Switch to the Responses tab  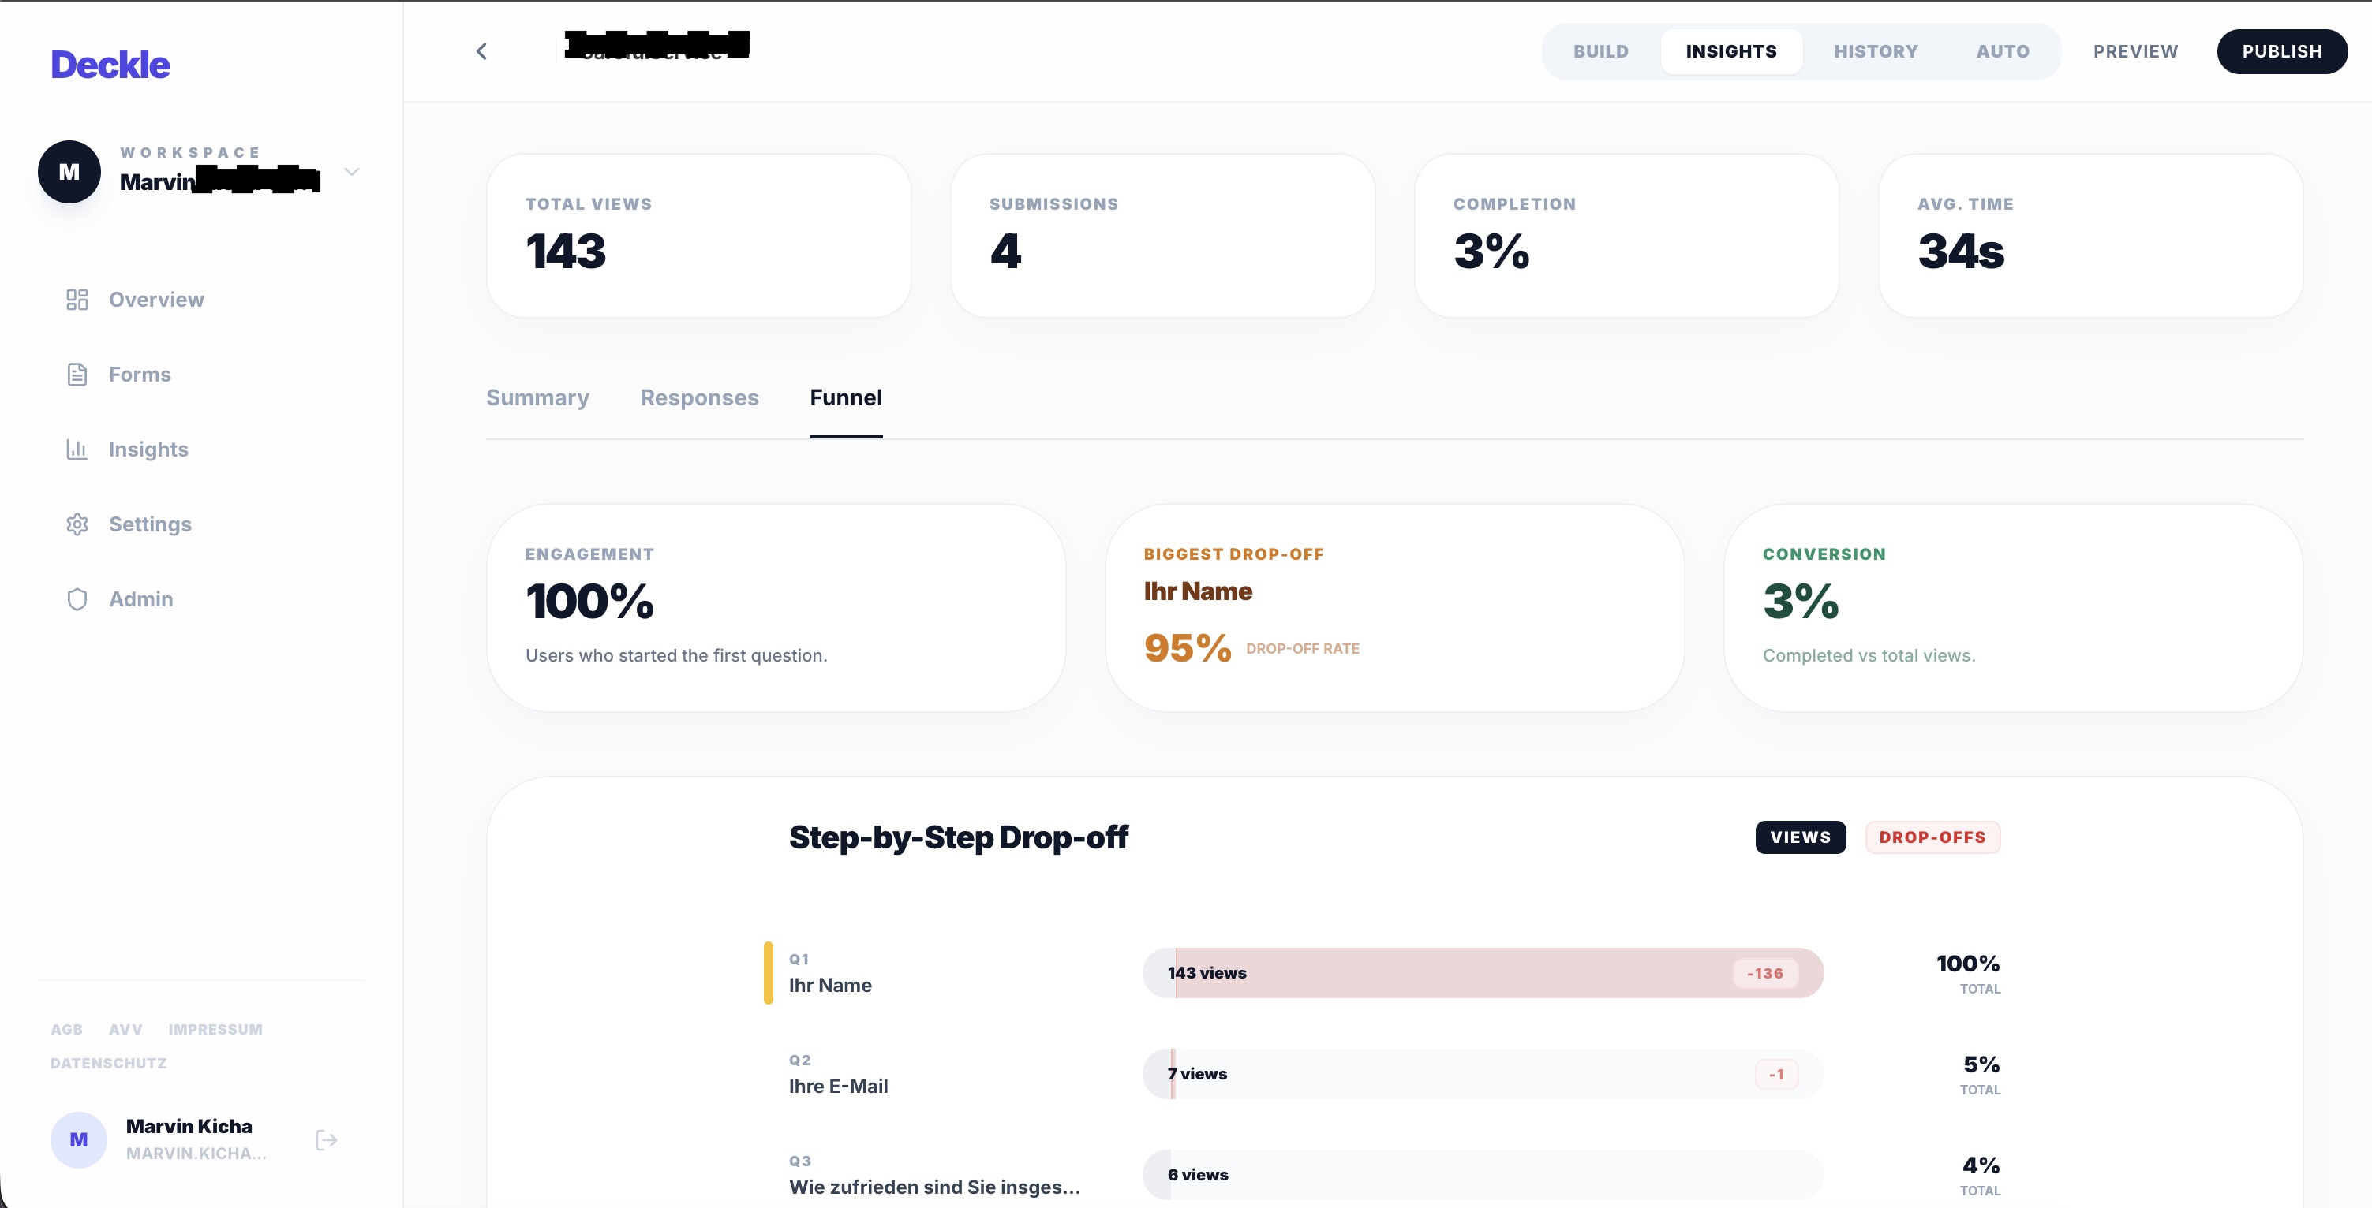[x=699, y=397]
